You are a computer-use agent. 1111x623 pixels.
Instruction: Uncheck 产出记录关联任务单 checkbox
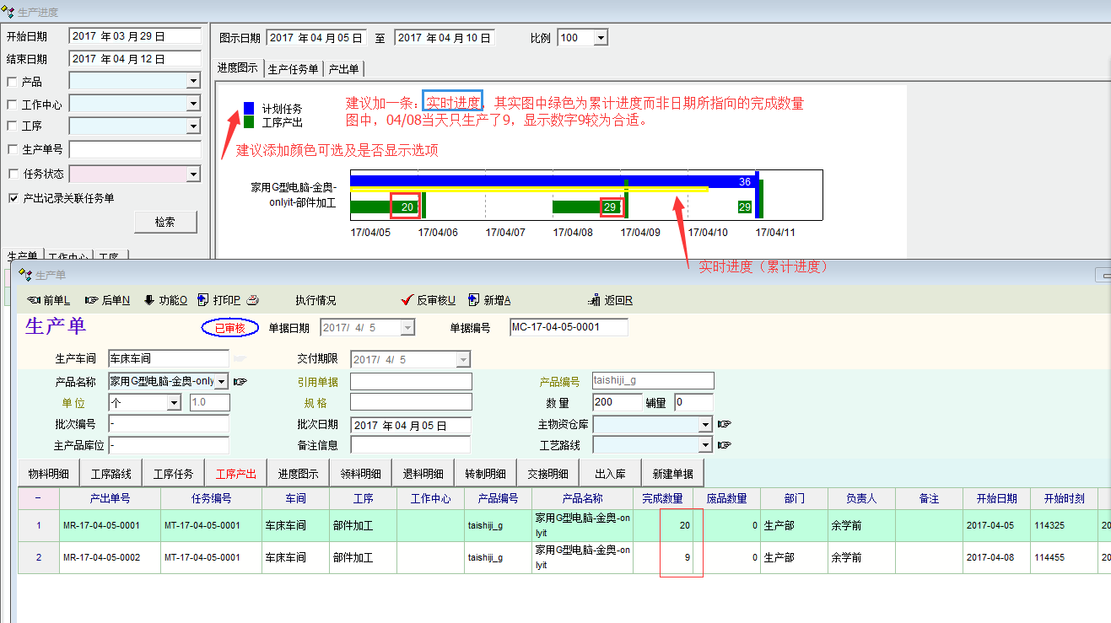pos(12,198)
